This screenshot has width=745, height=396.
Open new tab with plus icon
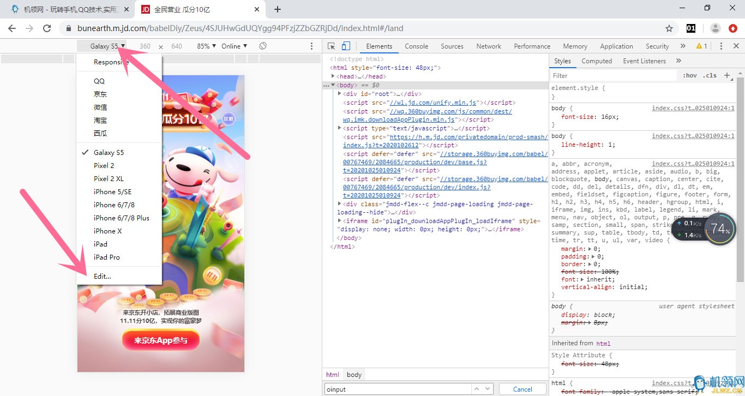pyautogui.click(x=278, y=9)
